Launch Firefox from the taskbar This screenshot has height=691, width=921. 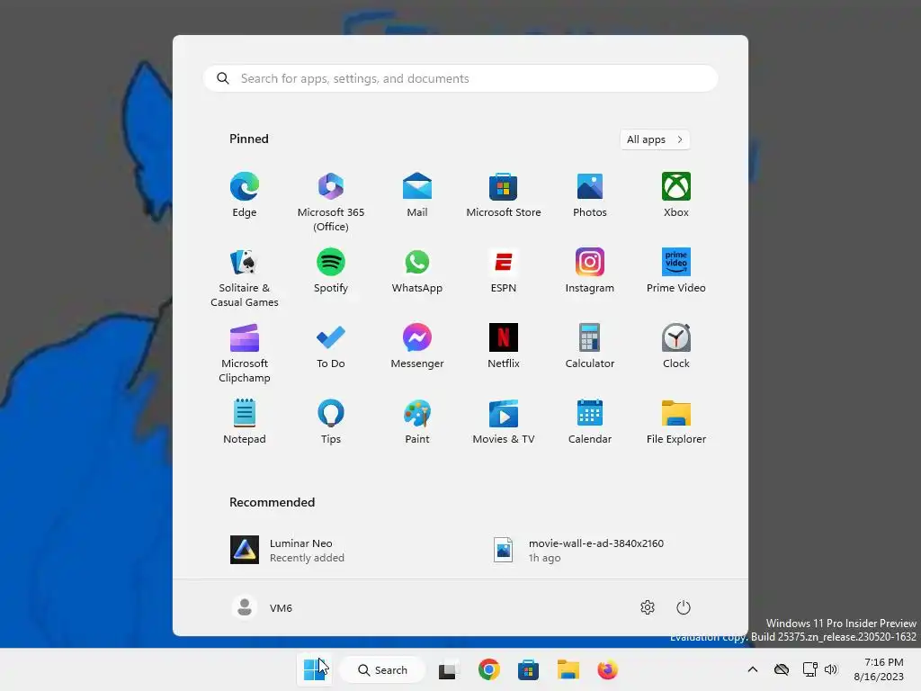[607, 669]
